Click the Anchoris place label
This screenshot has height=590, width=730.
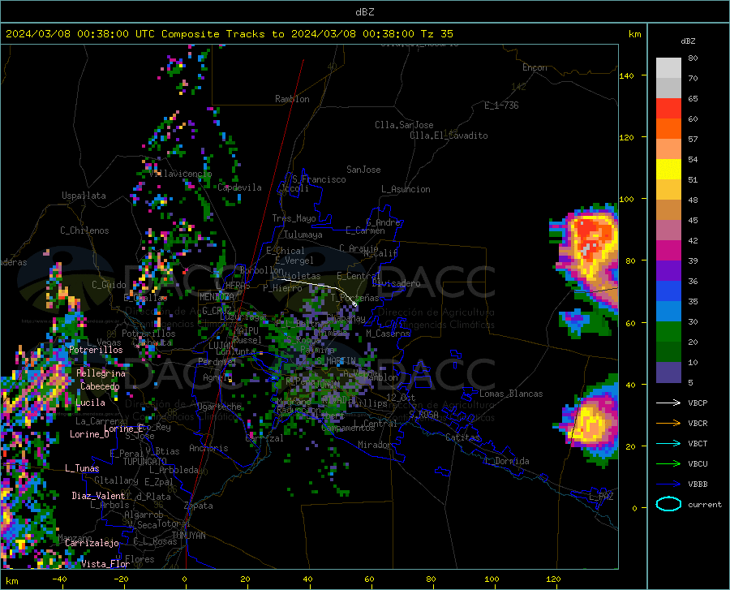tap(208, 448)
